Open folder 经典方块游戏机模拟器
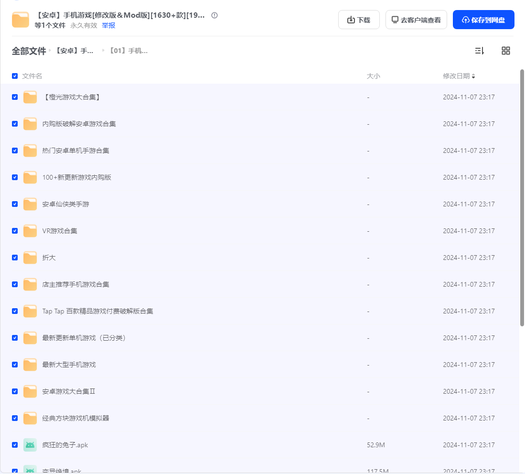This screenshot has height=474, width=525. (x=75, y=418)
